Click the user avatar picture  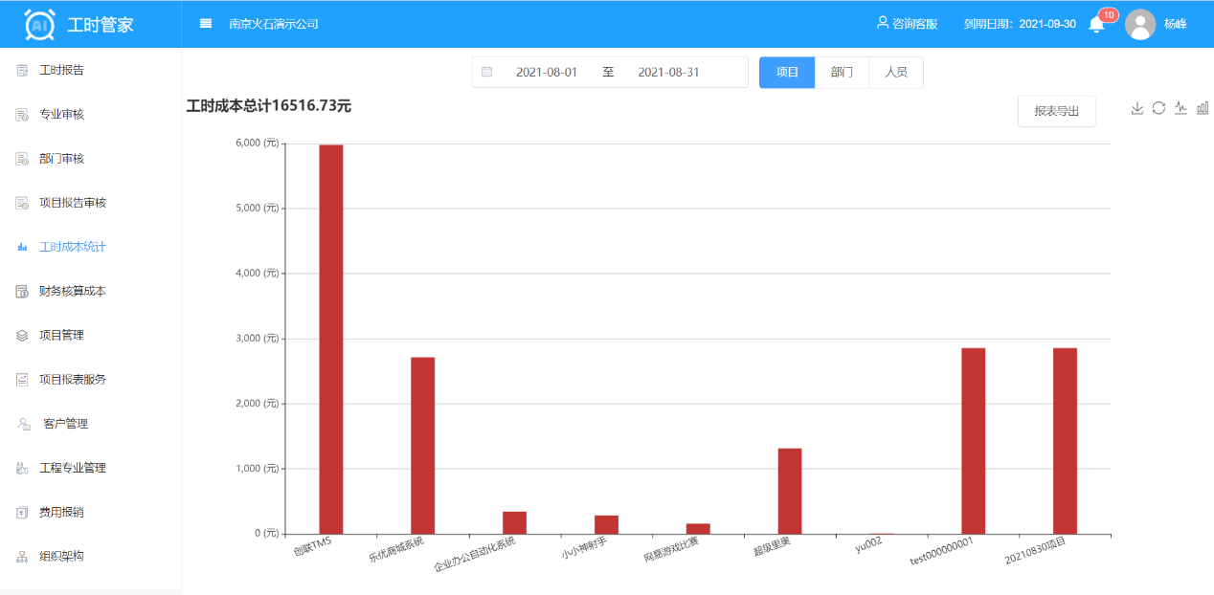(1140, 24)
